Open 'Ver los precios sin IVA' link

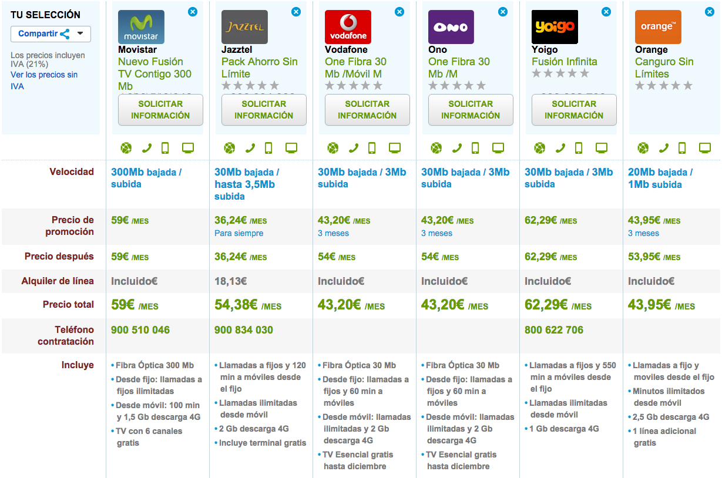(44, 80)
